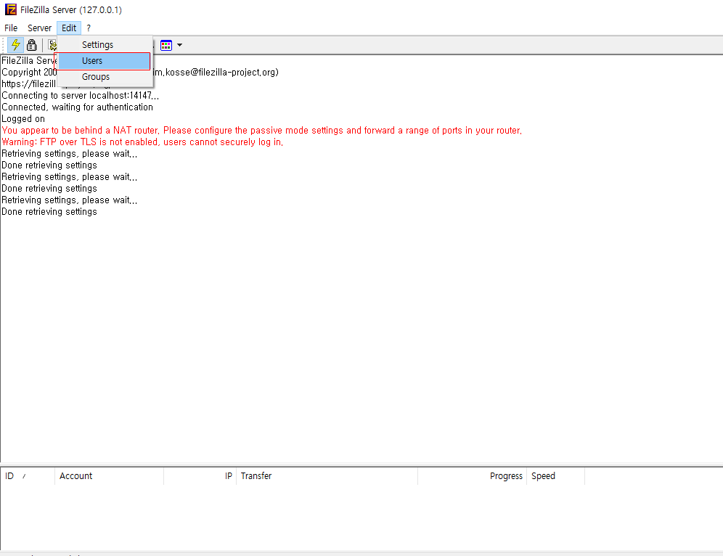The image size is (723, 556).
Task: Click the padlock lock-server icon
Action: click(31, 45)
